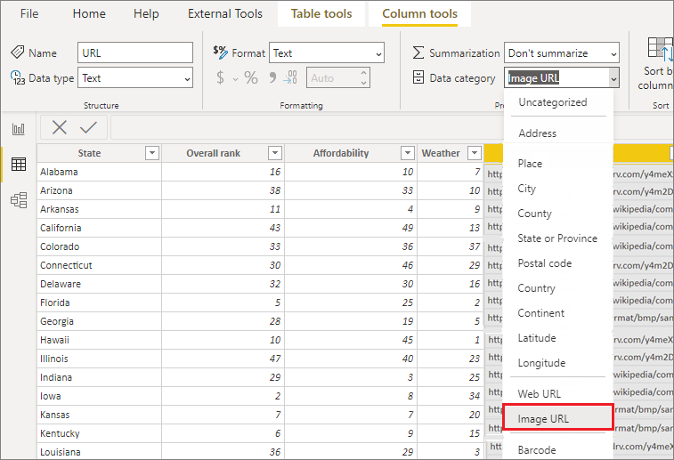Open the Report view icon in sidebar

point(19,129)
